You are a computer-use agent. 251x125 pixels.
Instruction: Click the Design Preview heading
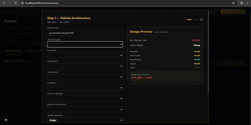coord(141,32)
